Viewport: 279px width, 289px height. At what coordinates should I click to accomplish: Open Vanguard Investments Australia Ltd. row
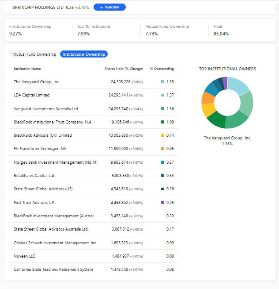coord(46,109)
